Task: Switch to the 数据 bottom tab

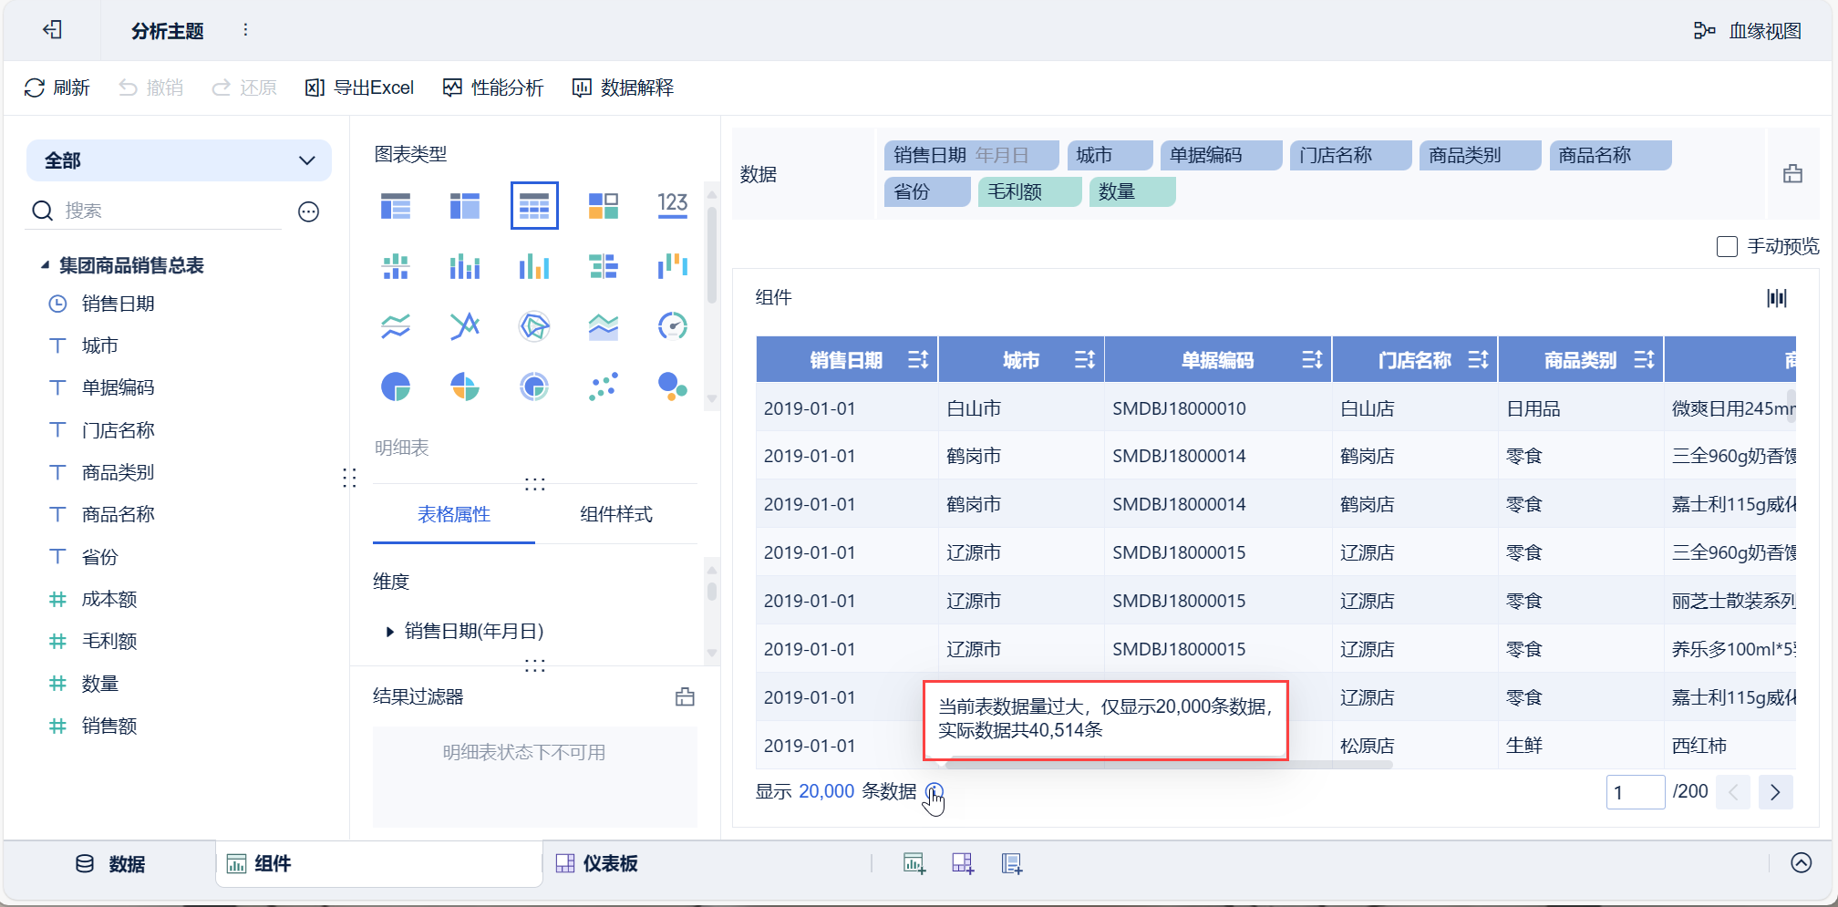Action: pos(110,864)
